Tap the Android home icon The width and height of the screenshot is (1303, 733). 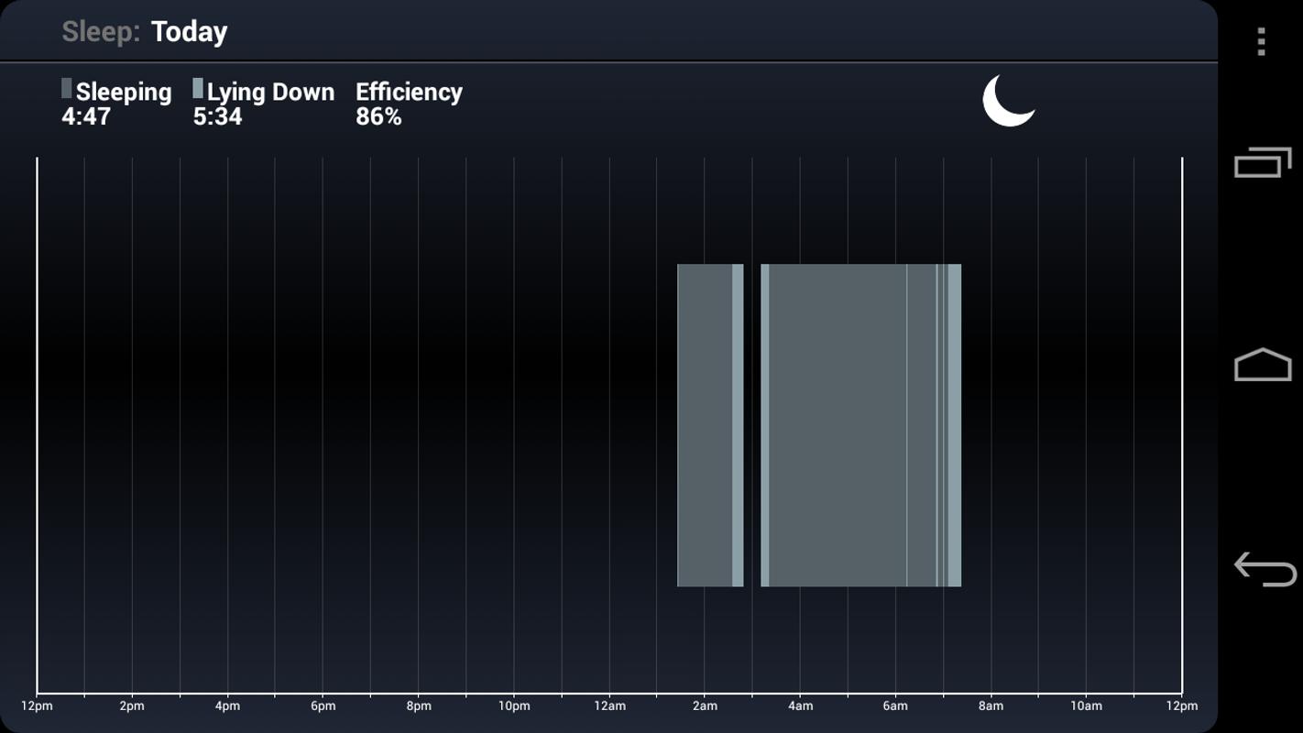(1263, 364)
